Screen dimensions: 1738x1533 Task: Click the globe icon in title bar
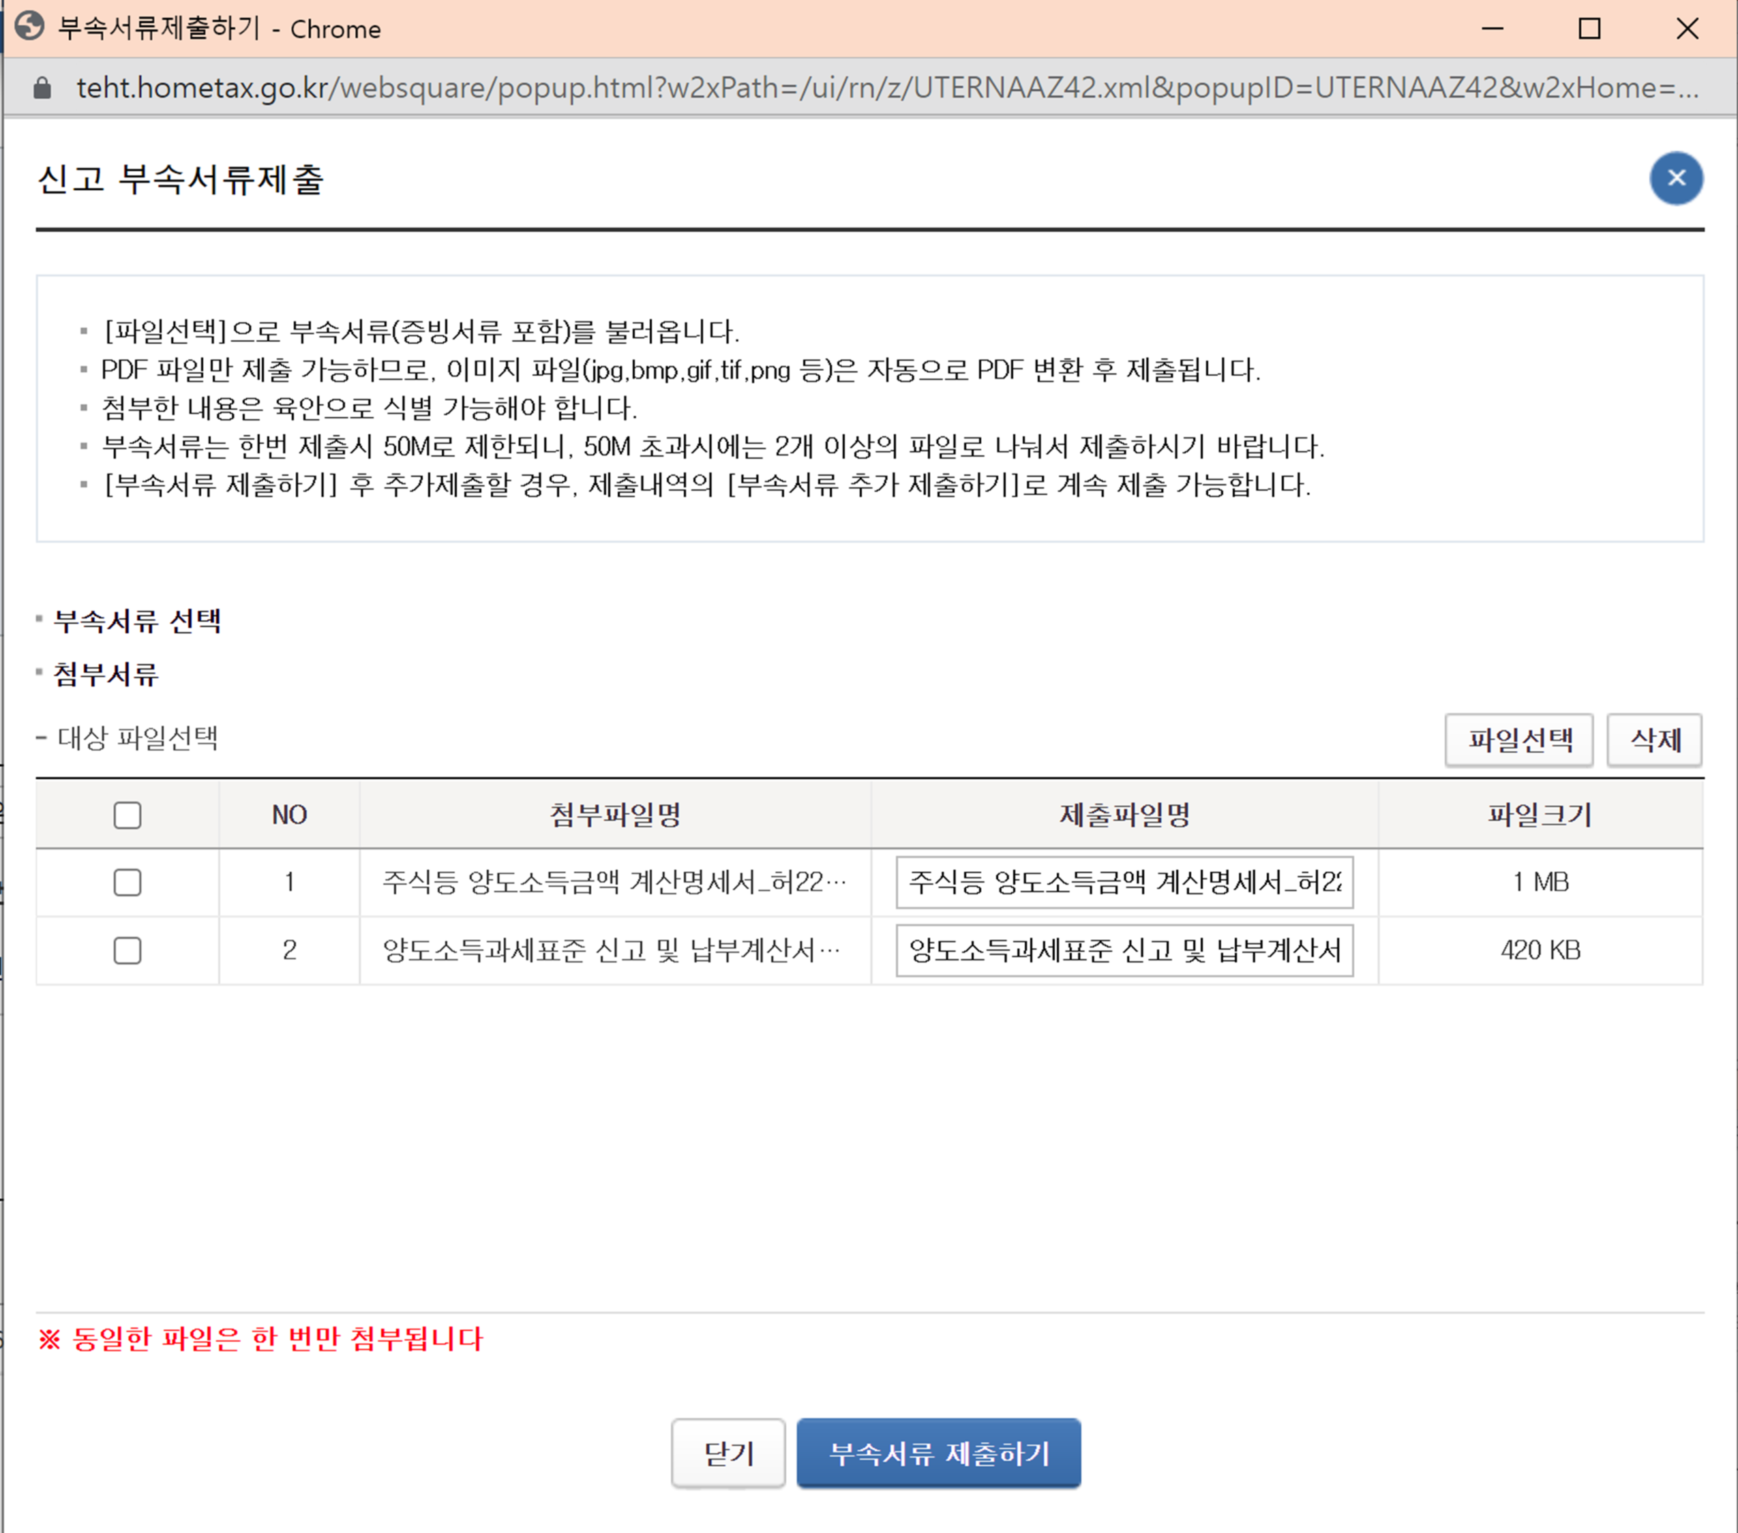tap(30, 27)
